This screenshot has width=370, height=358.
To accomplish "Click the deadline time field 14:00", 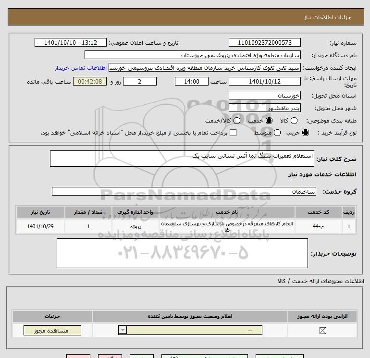I will (x=192, y=81).
